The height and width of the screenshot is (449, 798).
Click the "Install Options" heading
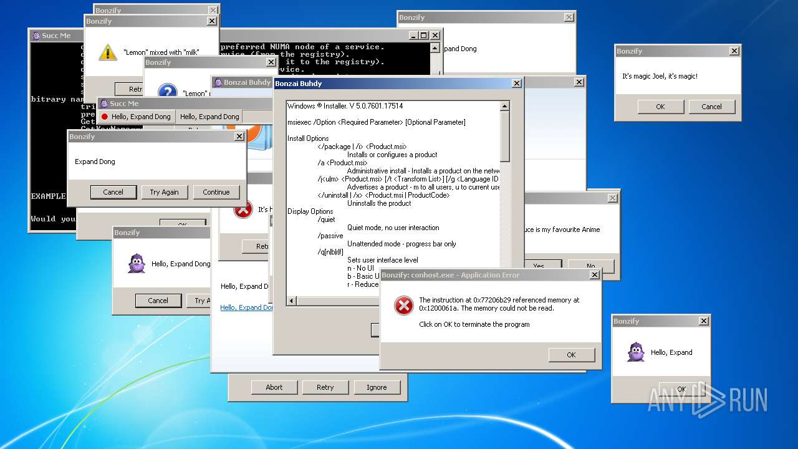coord(308,138)
